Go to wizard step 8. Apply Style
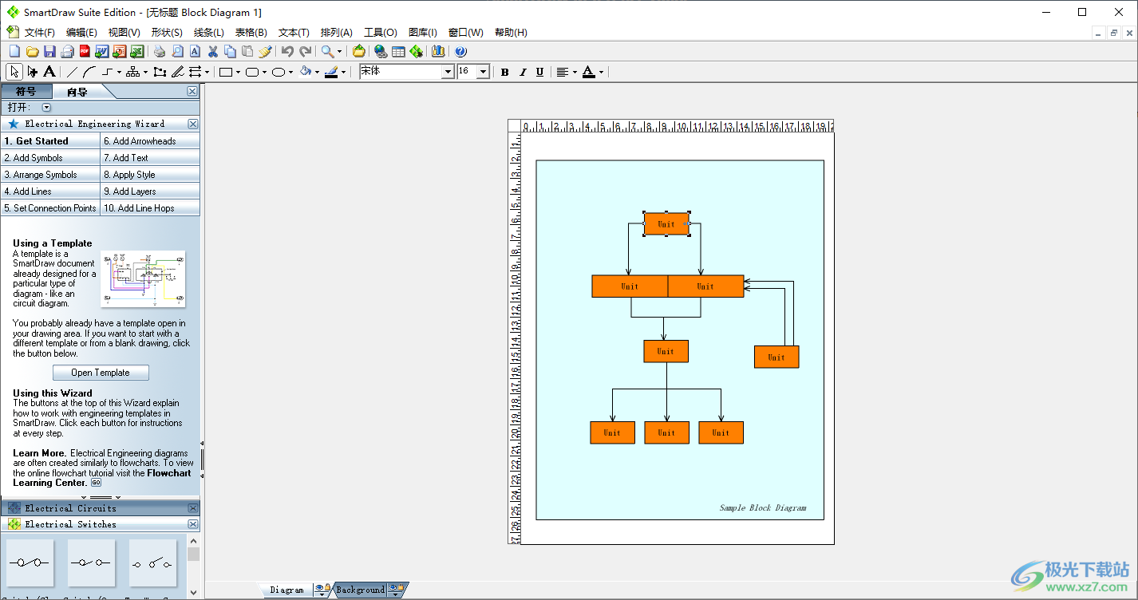This screenshot has height=600, width=1138. 150,175
